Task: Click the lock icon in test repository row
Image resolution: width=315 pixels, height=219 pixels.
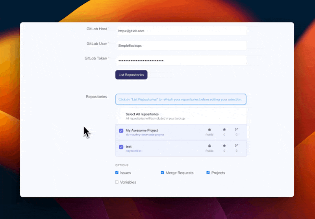Action: coord(209,145)
